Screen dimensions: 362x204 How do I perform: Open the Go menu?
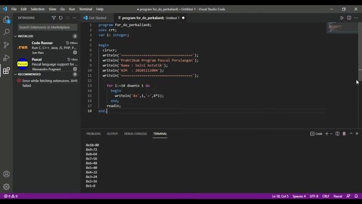pyautogui.click(x=63, y=9)
